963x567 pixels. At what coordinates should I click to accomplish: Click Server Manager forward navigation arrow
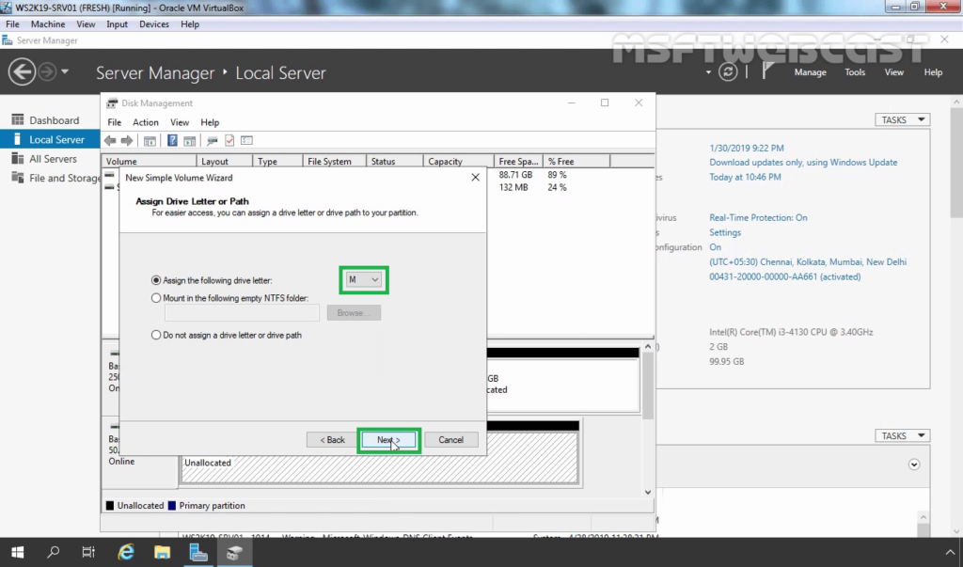point(47,71)
